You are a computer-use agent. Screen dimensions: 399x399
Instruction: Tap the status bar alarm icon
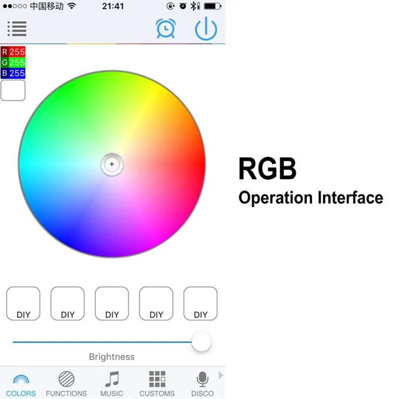coord(183,6)
